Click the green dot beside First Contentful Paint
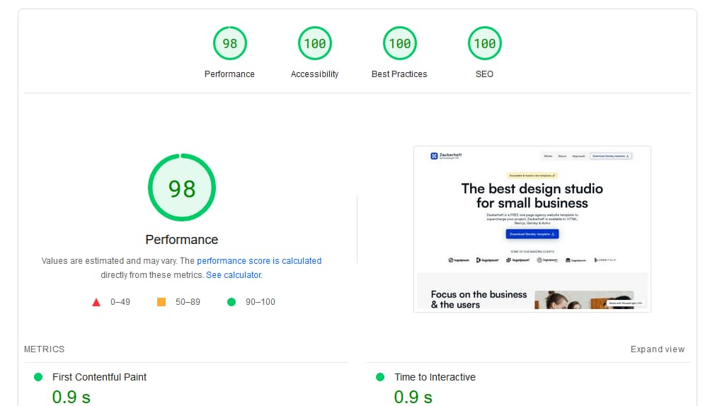Viewport: 715px width, 406px height. point(38,377)
